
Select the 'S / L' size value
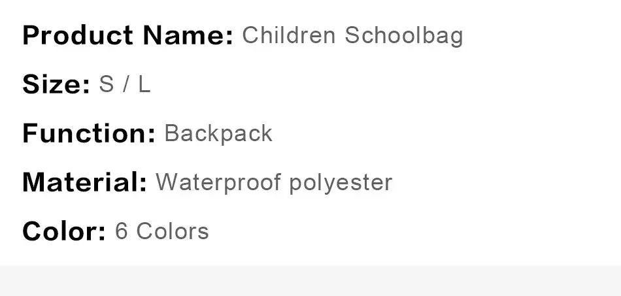(x=125, y=84)
